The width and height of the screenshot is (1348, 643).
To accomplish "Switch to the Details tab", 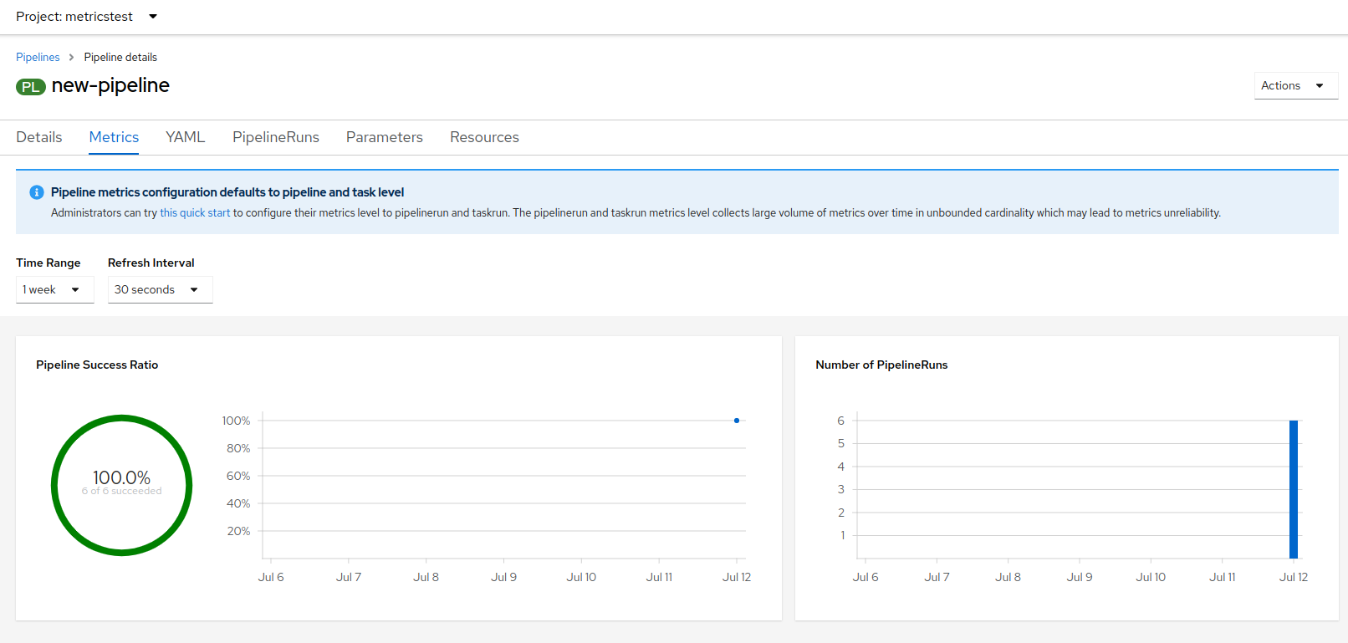I will pos(39,137).
